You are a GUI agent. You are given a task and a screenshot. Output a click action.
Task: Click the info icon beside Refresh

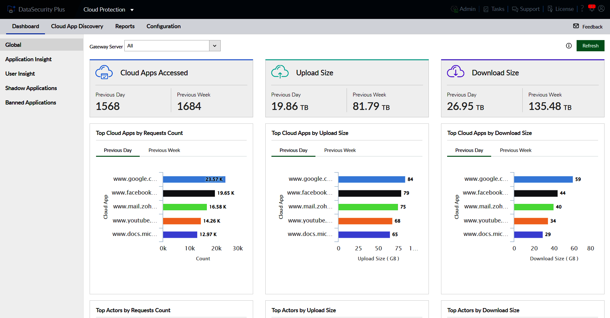pos(569,46)
